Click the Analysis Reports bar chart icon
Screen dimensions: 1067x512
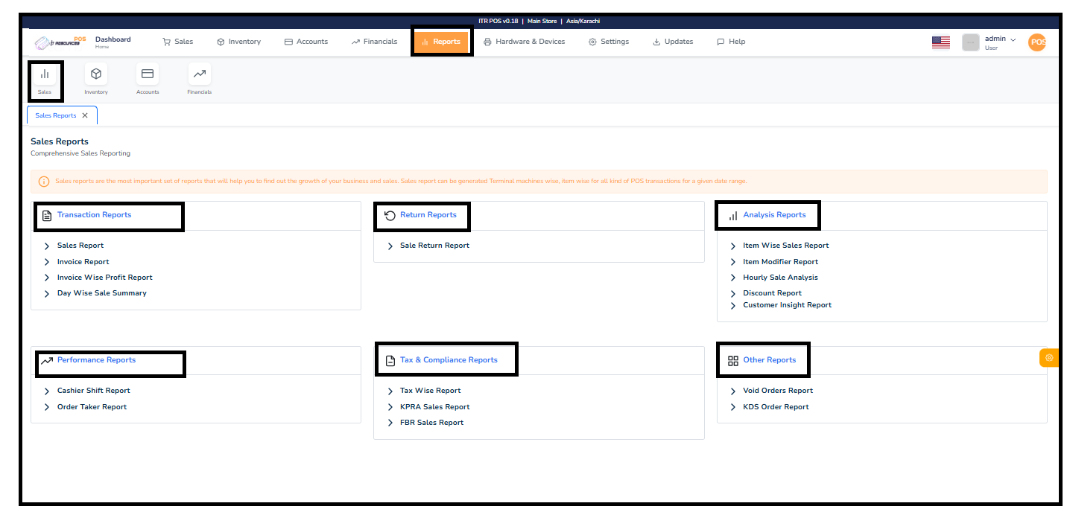732,215
